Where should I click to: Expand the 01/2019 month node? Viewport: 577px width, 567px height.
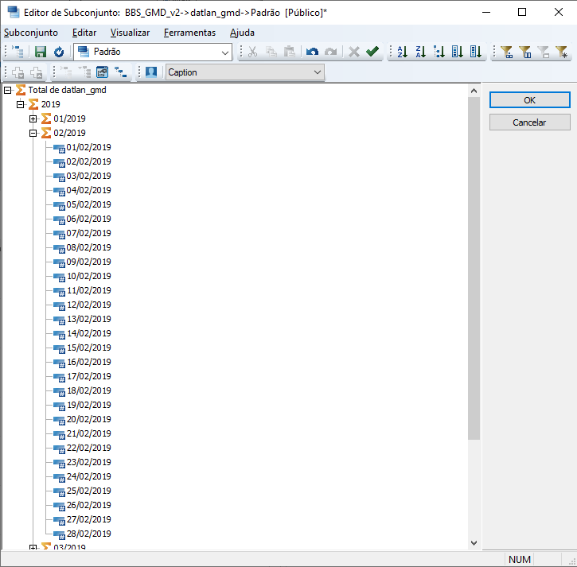pyautogui.click(x=33, y=118)
